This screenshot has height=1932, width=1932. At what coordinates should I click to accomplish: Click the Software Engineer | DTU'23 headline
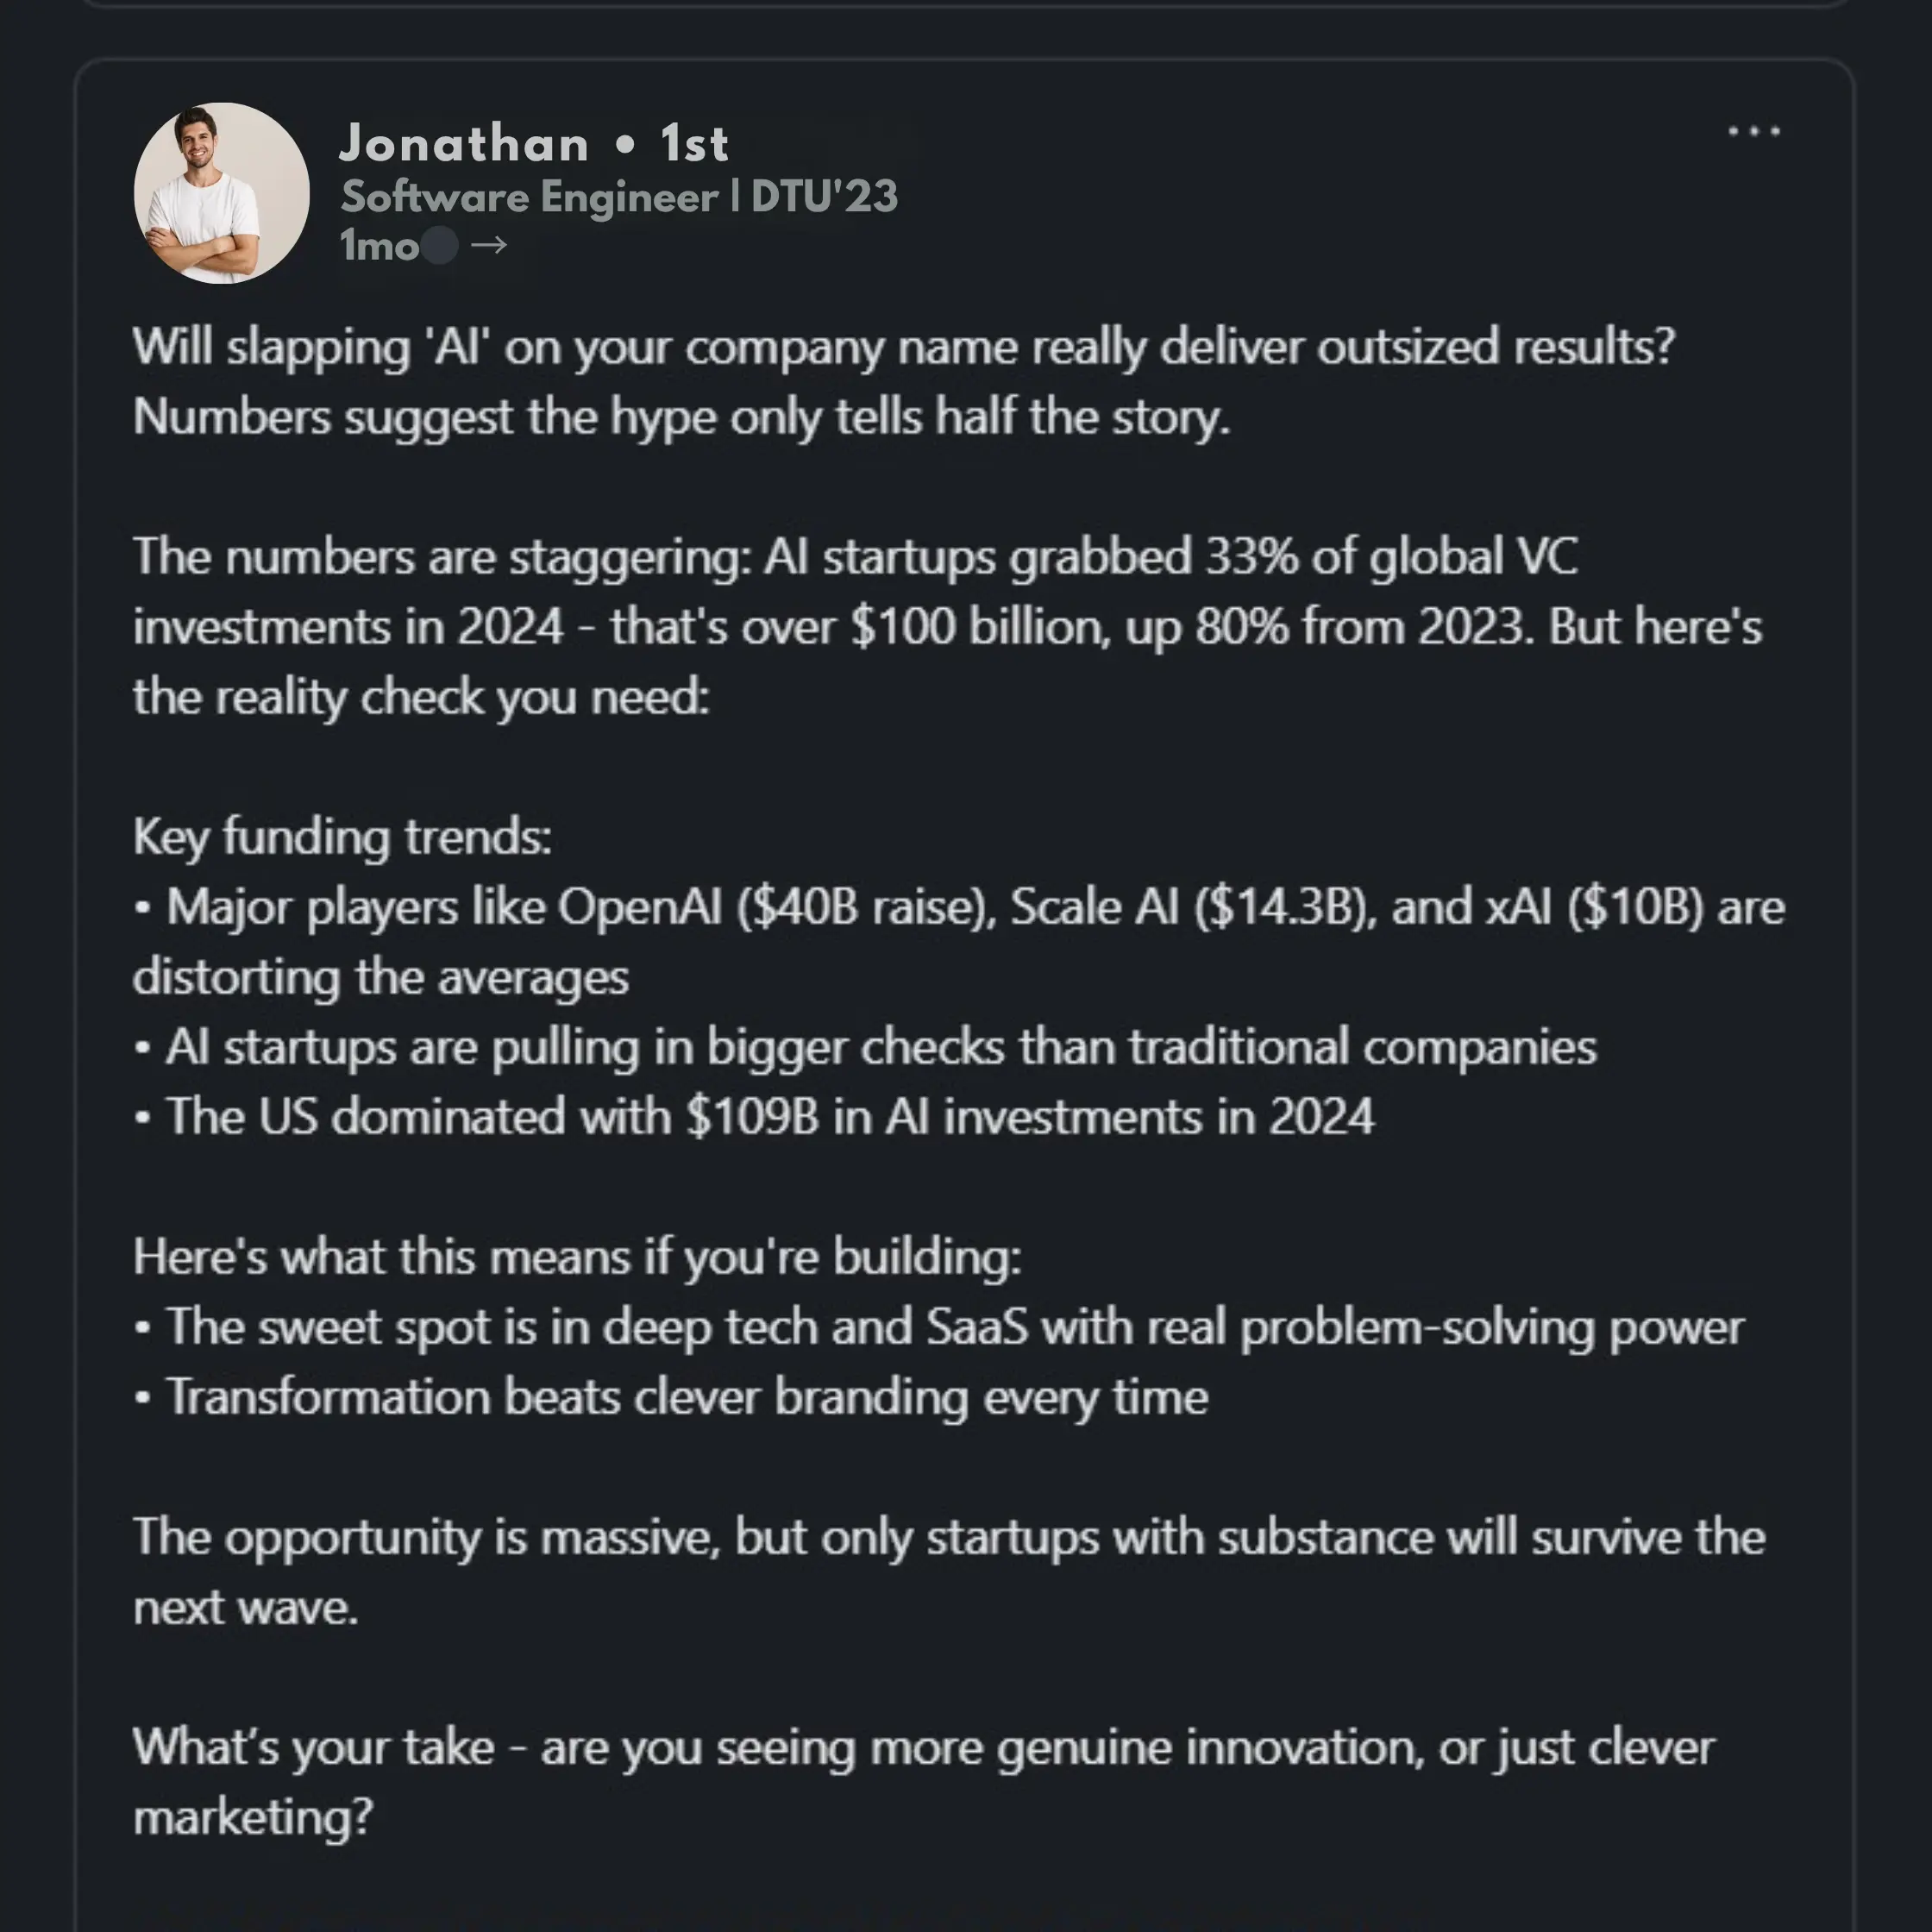[x=619, y=196]
